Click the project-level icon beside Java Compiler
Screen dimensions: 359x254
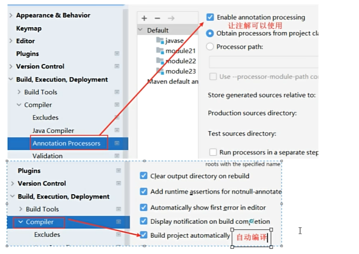[x=117, y=130]
